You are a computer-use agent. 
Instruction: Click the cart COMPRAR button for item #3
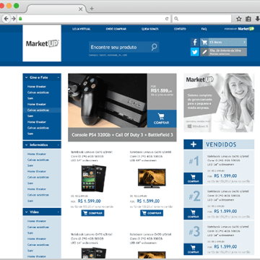pos(193,249)
